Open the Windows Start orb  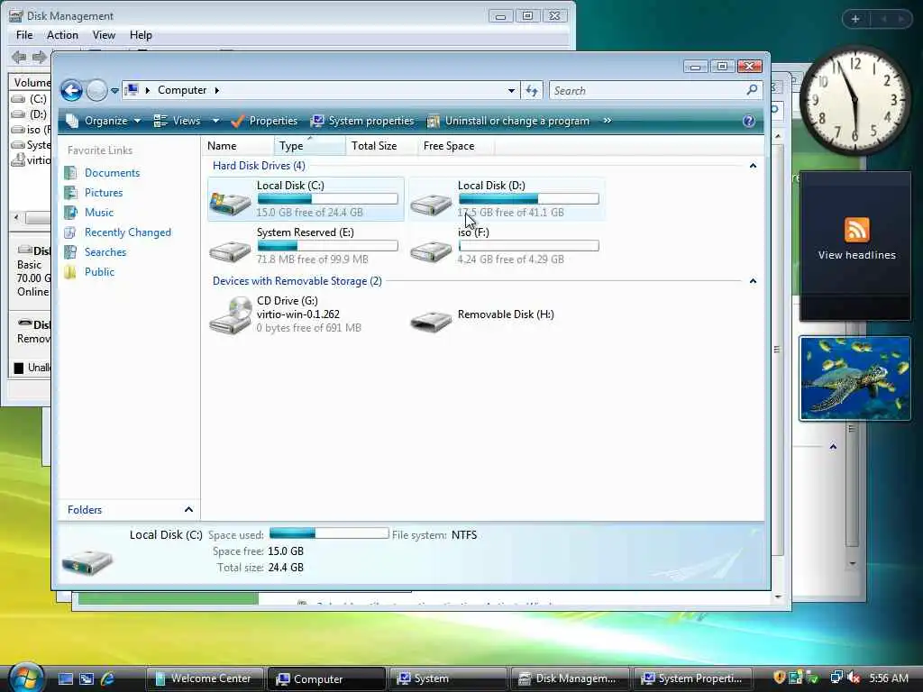point(24,678)
